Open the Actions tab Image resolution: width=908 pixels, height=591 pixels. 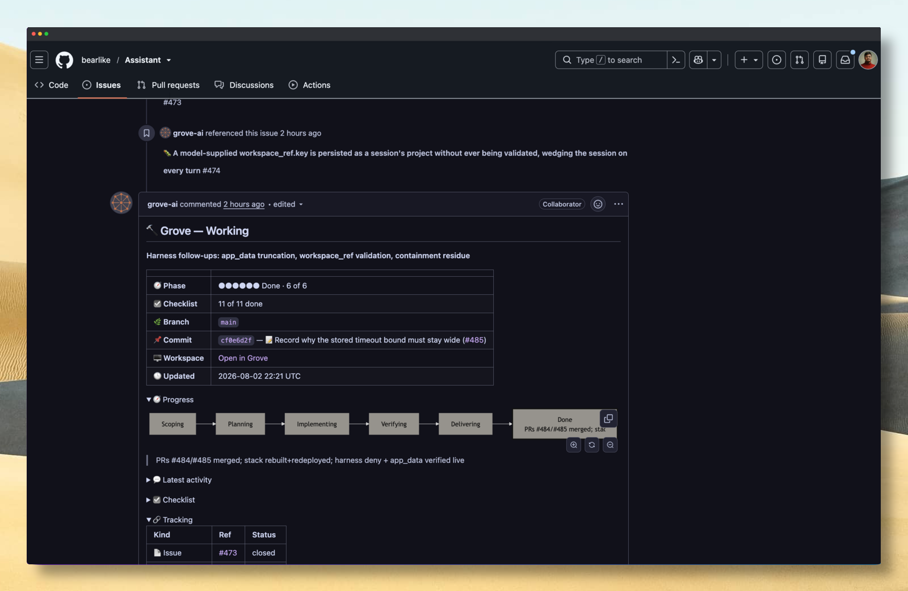click(x=309, y=85)
